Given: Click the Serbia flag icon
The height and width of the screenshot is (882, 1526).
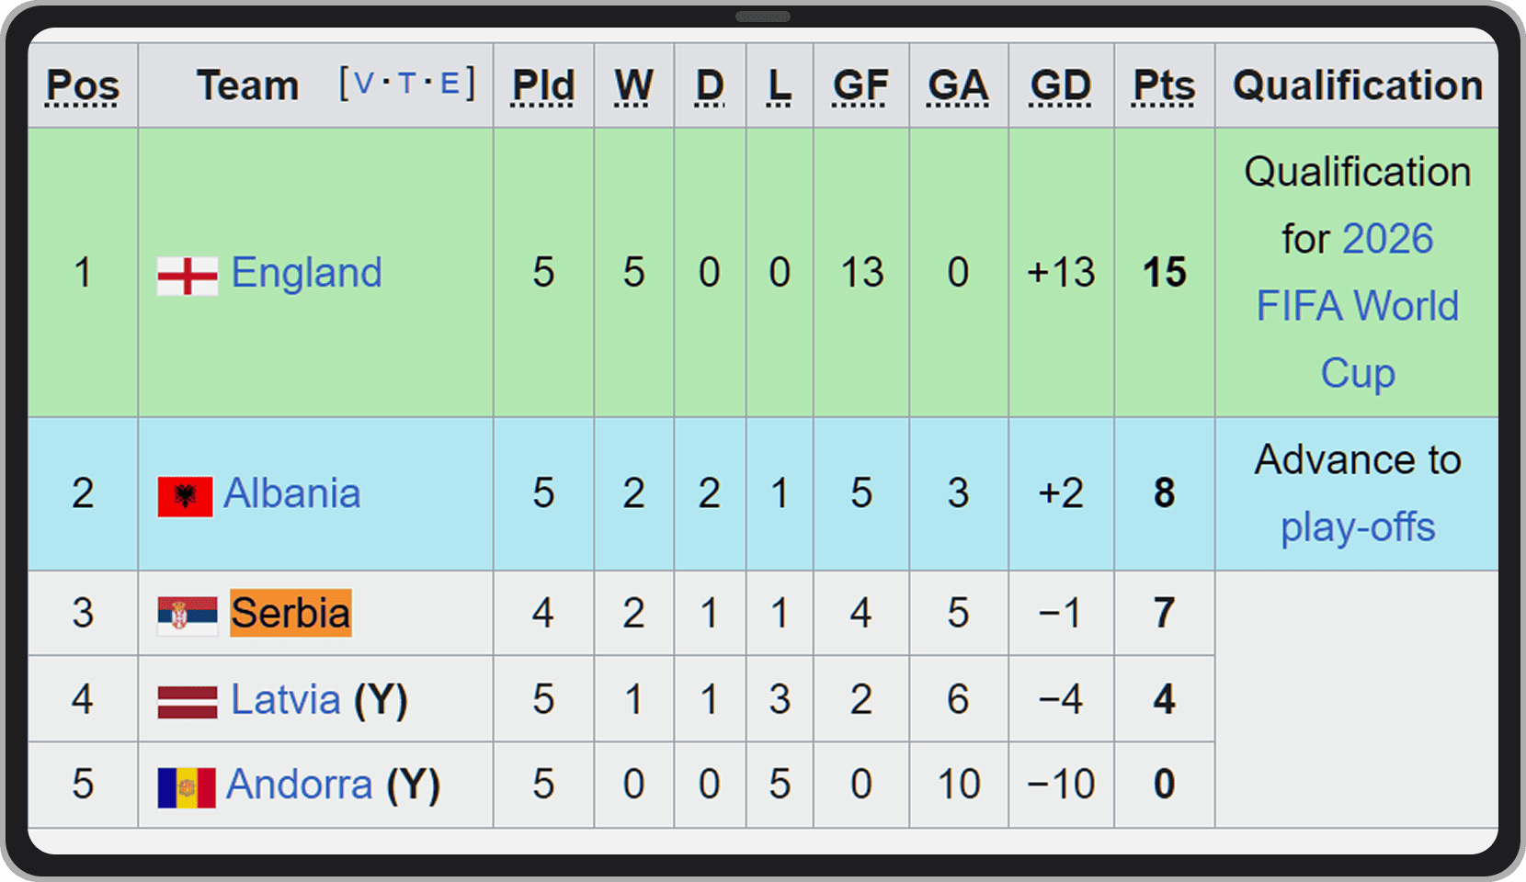Looking at the screenshot, I should click(188, 615).
